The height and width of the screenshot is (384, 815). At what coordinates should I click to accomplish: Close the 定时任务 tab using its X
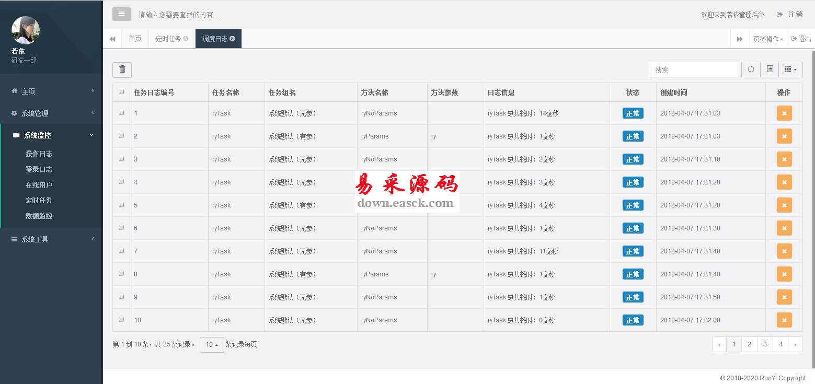[186, 39]
